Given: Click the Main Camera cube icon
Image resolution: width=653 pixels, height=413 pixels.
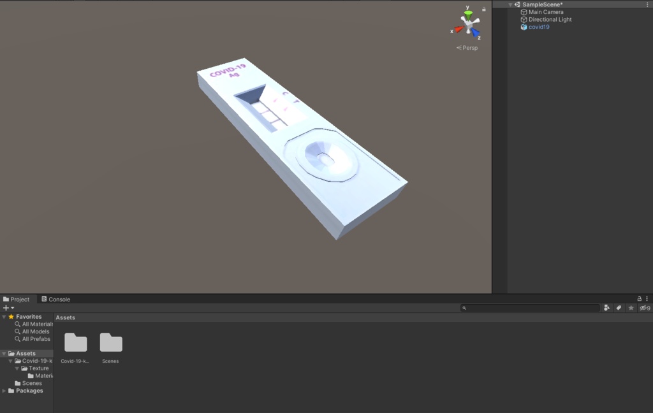Looking at the screenshot, I should click(x=524, y=12).
